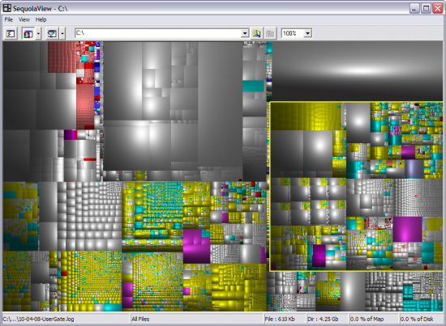Toggle the color scheme button
The width and height of the screenshot is (446, 326).
pos(28,34)
